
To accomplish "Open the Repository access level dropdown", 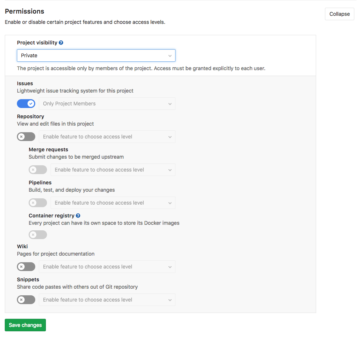I will pos(107,136).
